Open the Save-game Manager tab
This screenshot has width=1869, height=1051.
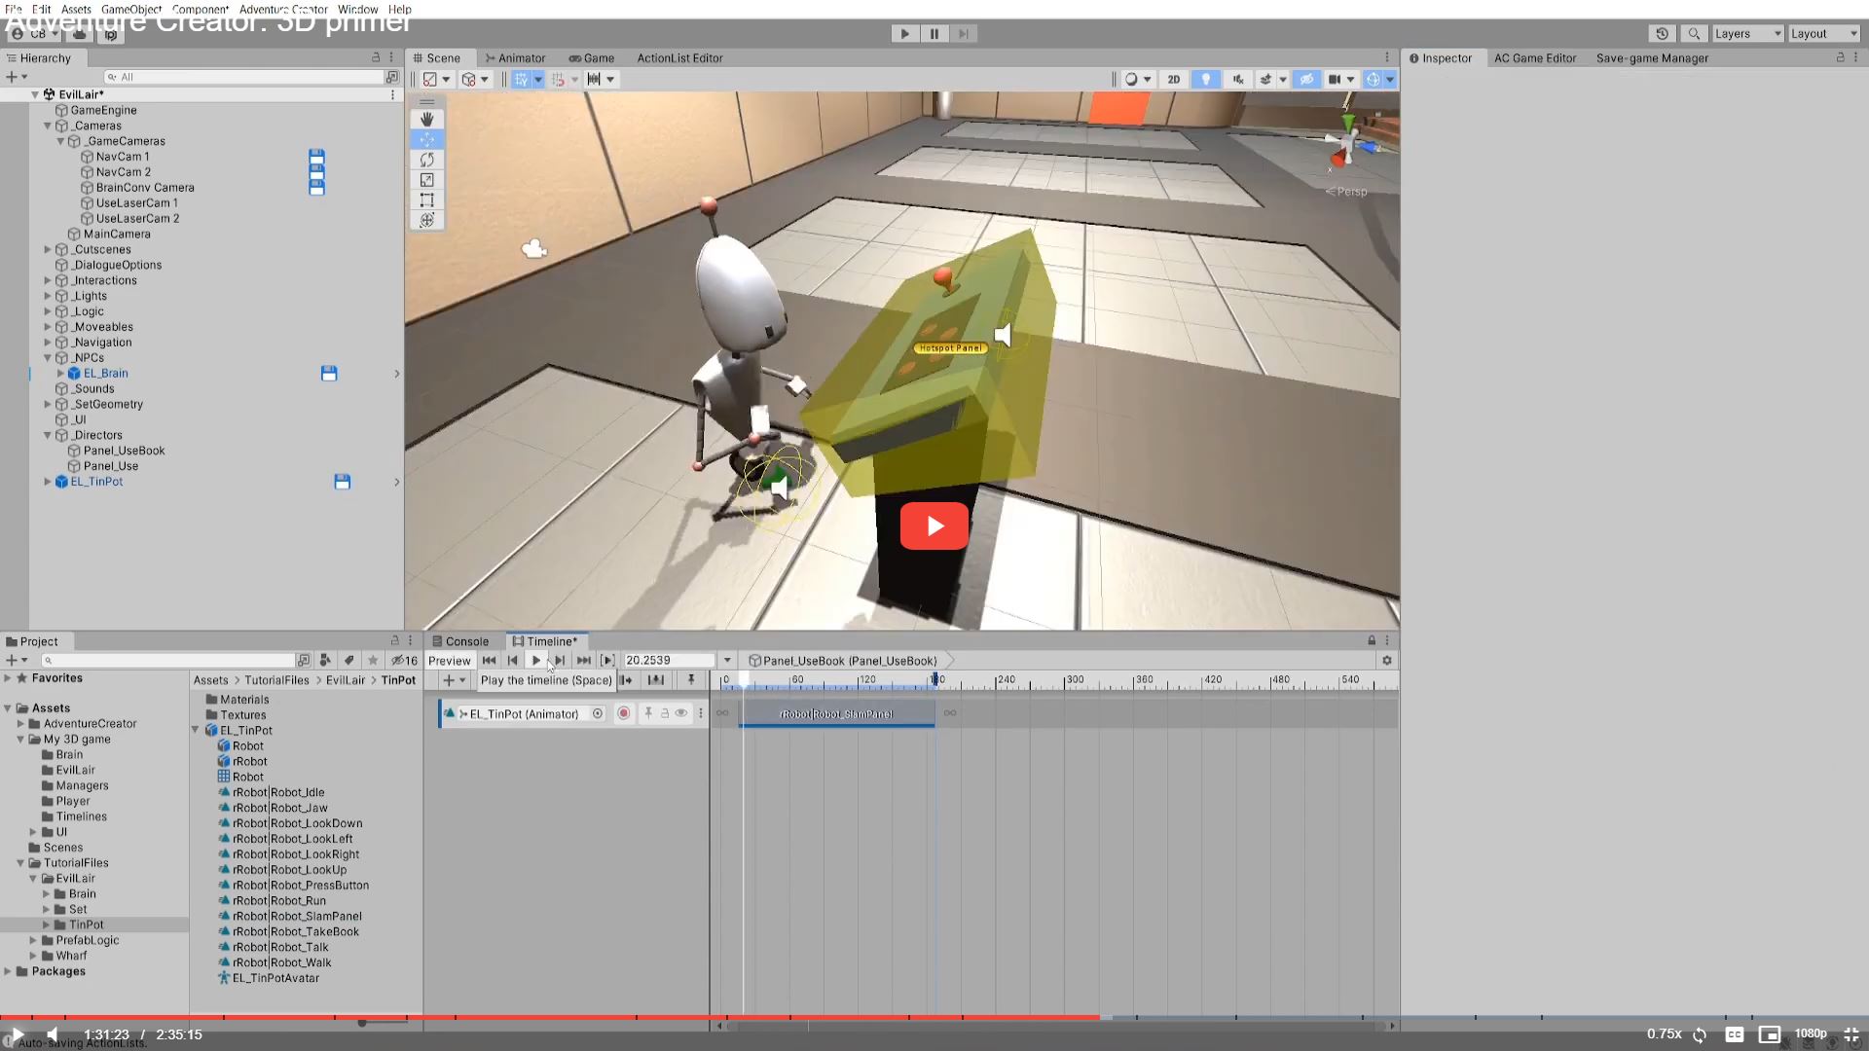[x=1652, y=58]
